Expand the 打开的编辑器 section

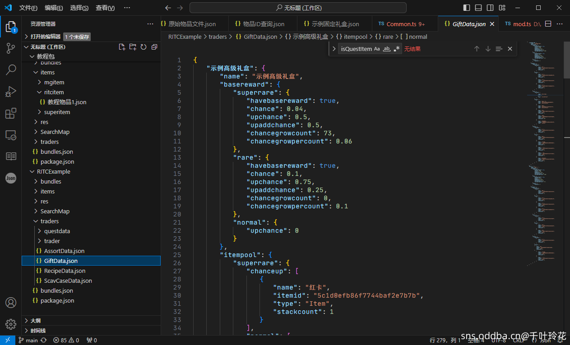[91, 37]
